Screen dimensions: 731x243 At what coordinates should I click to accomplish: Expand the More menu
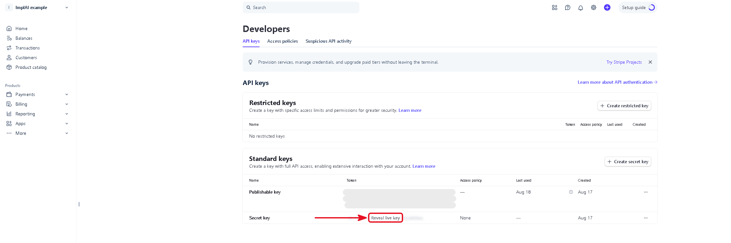(x=38, y=133)
